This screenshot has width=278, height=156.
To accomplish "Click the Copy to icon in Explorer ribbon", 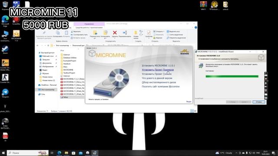I will [x=105, y=32].
